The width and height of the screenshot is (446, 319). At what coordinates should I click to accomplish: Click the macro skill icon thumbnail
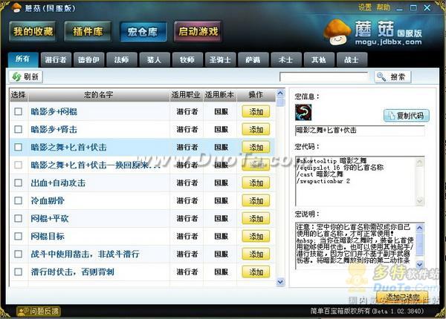pyautogui.click(x=303, y=112)
